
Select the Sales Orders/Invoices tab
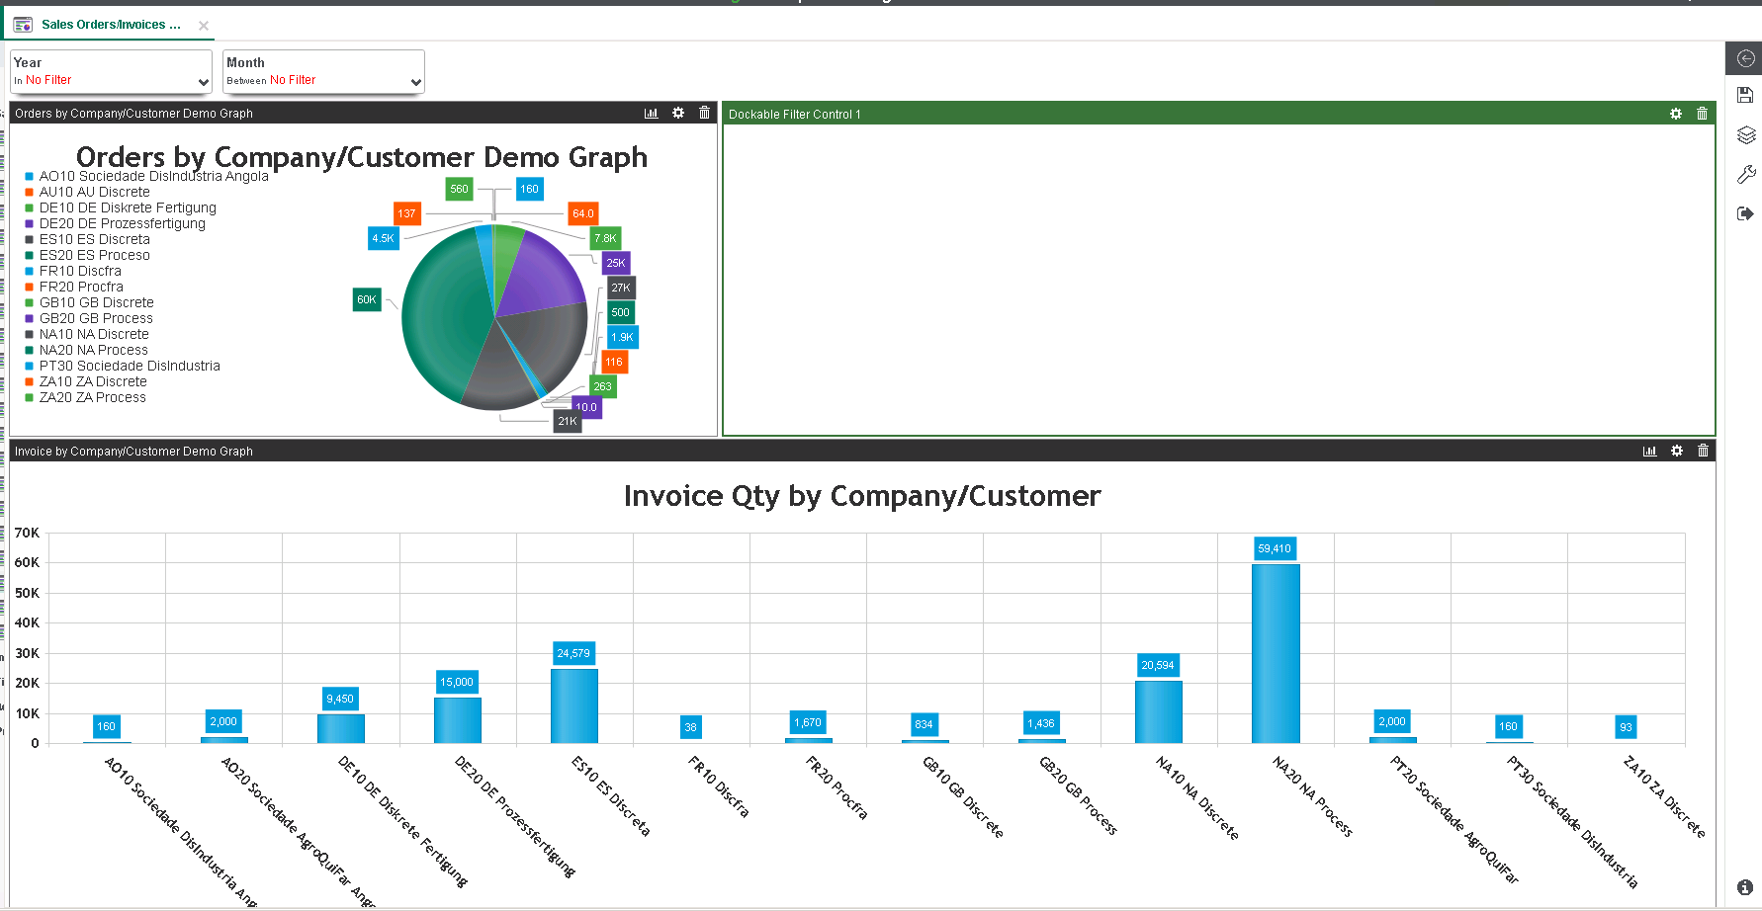tap(109, 24)
